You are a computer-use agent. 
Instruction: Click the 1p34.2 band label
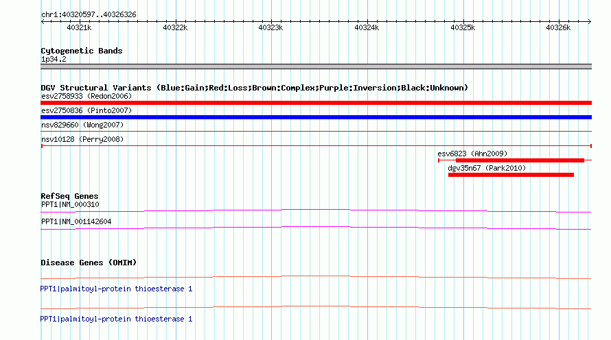coord(54,59)
